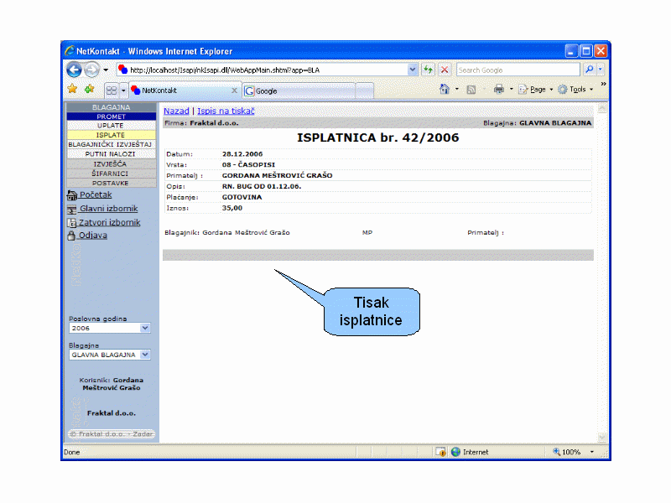
Task: Click the GOTOVINA payment value
Action: [242, 197]
